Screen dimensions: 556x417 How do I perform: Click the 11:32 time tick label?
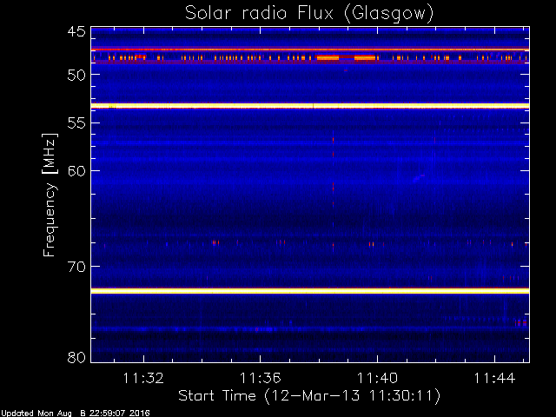click(x=143, y=378)
